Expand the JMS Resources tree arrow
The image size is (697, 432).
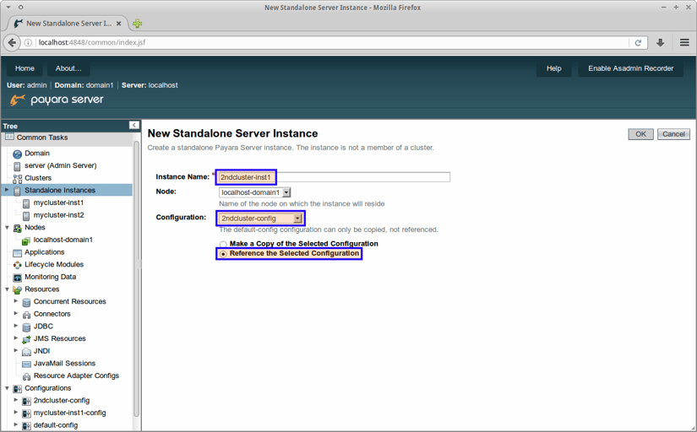(16, 337)
